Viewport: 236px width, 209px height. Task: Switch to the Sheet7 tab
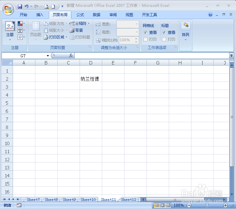tap(33, 200)
